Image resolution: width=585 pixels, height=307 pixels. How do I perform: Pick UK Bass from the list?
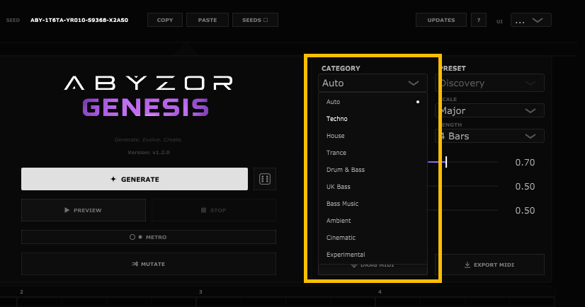pos(373,187)
